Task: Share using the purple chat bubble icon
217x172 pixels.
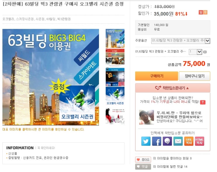Action: [167, 141]
